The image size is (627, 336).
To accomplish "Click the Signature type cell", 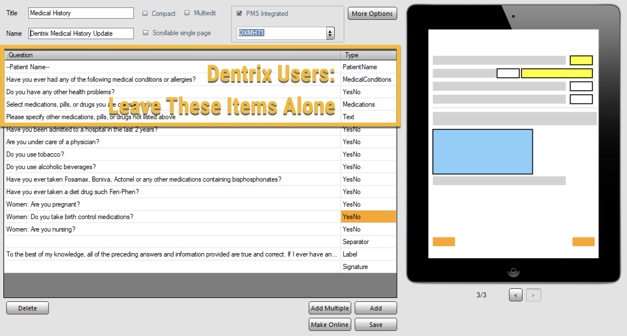I will (369, 267).
